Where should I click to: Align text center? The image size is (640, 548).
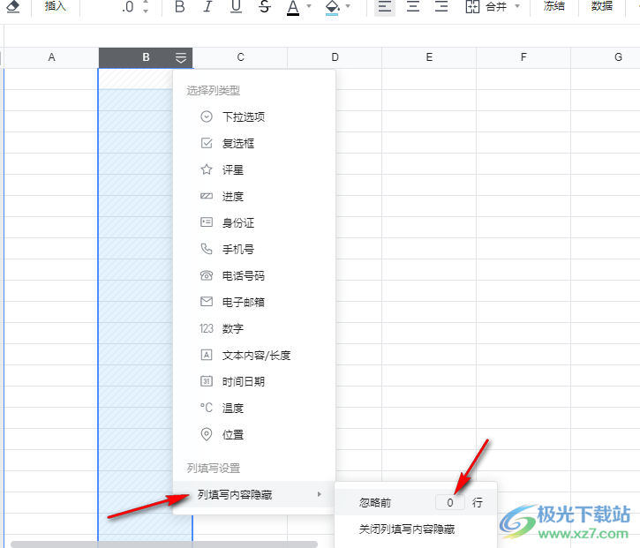(x=413, y=6)
